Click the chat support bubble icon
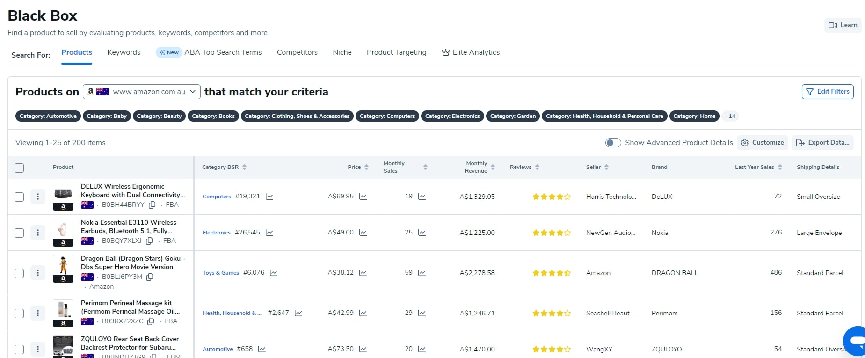Screen dimensions: 865x358 [856, 341]
